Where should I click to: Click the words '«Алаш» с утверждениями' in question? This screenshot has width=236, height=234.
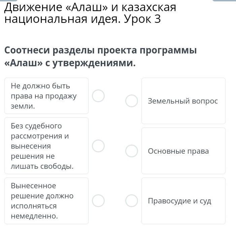(69, 63)
